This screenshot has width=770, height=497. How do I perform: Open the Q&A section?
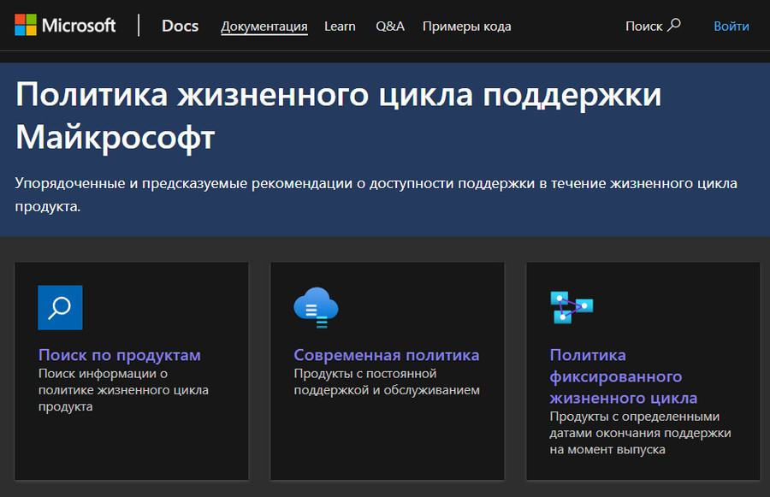[389, 27]
